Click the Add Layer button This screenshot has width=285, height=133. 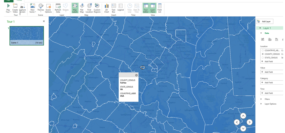coord(264,21)
